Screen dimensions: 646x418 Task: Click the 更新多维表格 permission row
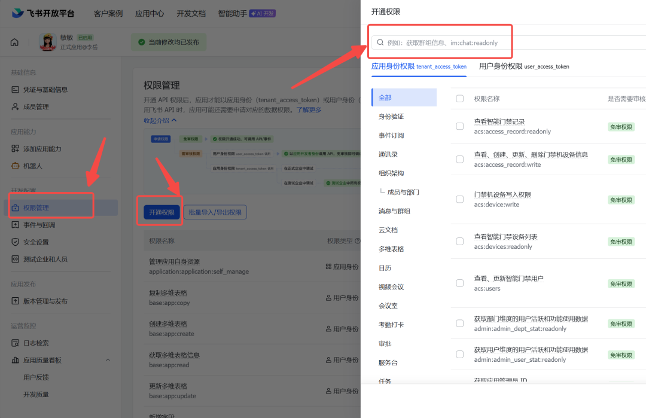(252, 391)
